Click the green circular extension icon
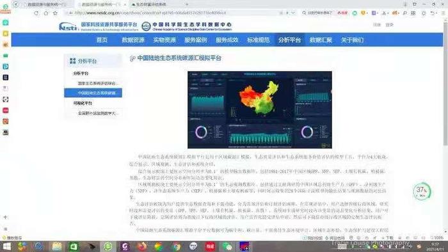Viewport: 448px width, 252px height. 355,13
